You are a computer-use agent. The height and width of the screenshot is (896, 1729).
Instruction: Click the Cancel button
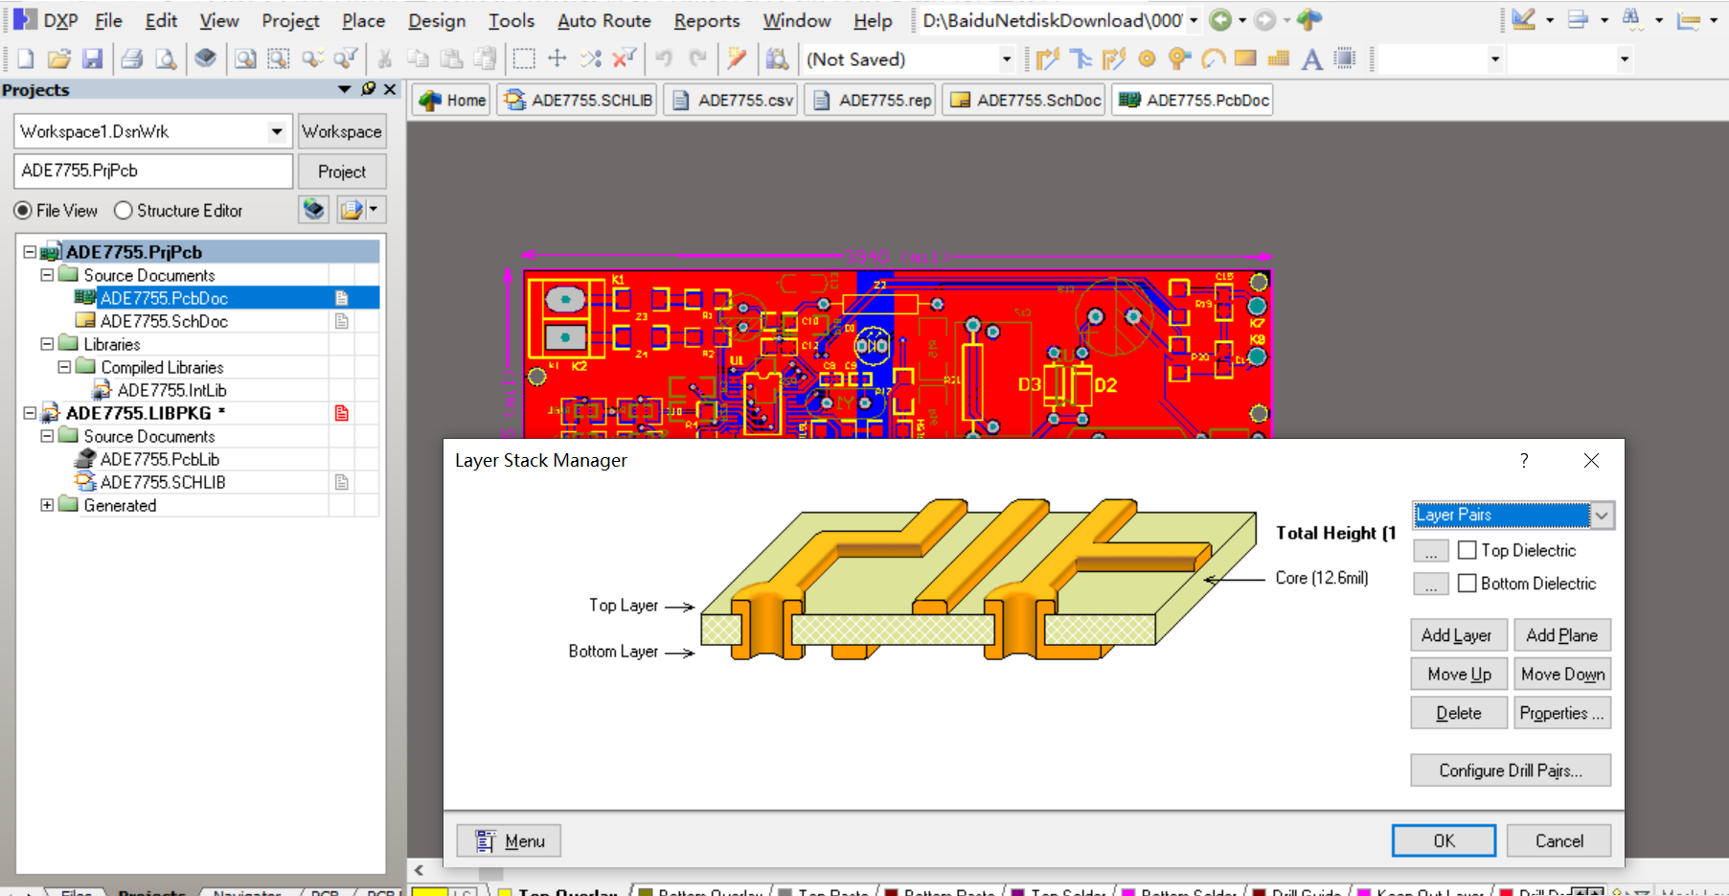click(1558, 840)
